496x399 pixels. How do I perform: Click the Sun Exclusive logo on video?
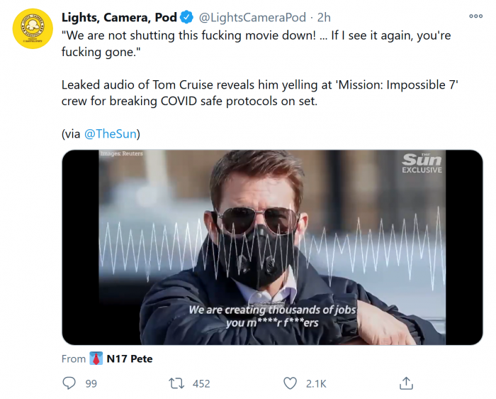point(422,163)
